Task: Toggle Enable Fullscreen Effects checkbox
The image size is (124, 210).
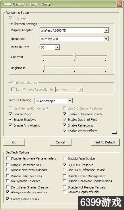Action: [x=65, y=114]
